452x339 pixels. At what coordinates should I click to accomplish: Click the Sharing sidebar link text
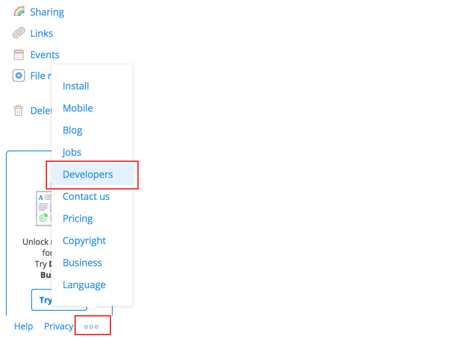point(47,12)
